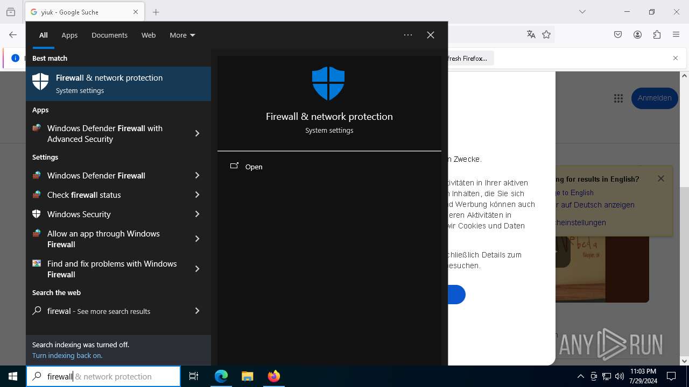Expand arrow for Windows Defender Firewall with Advanced Security
The height and width of the screenshot is (387, 689).
(x=198, y=133)
